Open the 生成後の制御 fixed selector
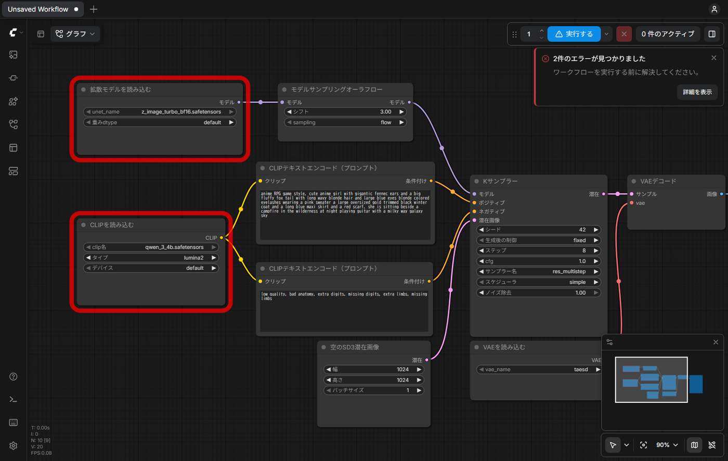Screen dimensions: 728x461 [x=538, y=240]
